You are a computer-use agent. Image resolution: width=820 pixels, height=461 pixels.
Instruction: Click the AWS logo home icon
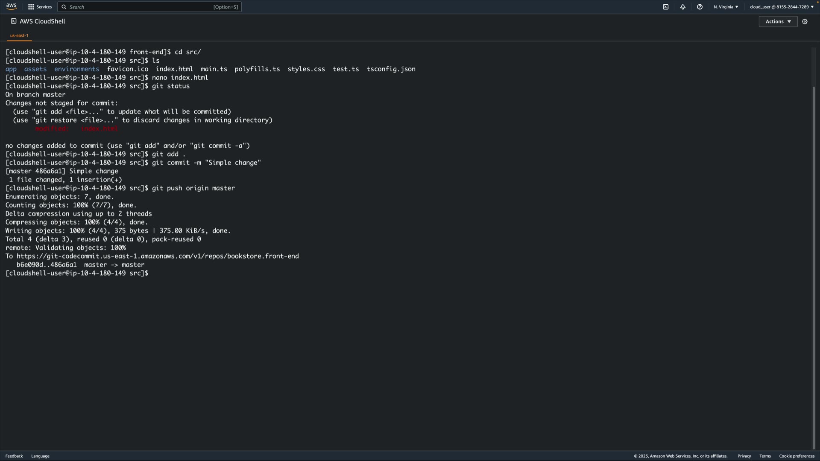(x=12, y=6)
